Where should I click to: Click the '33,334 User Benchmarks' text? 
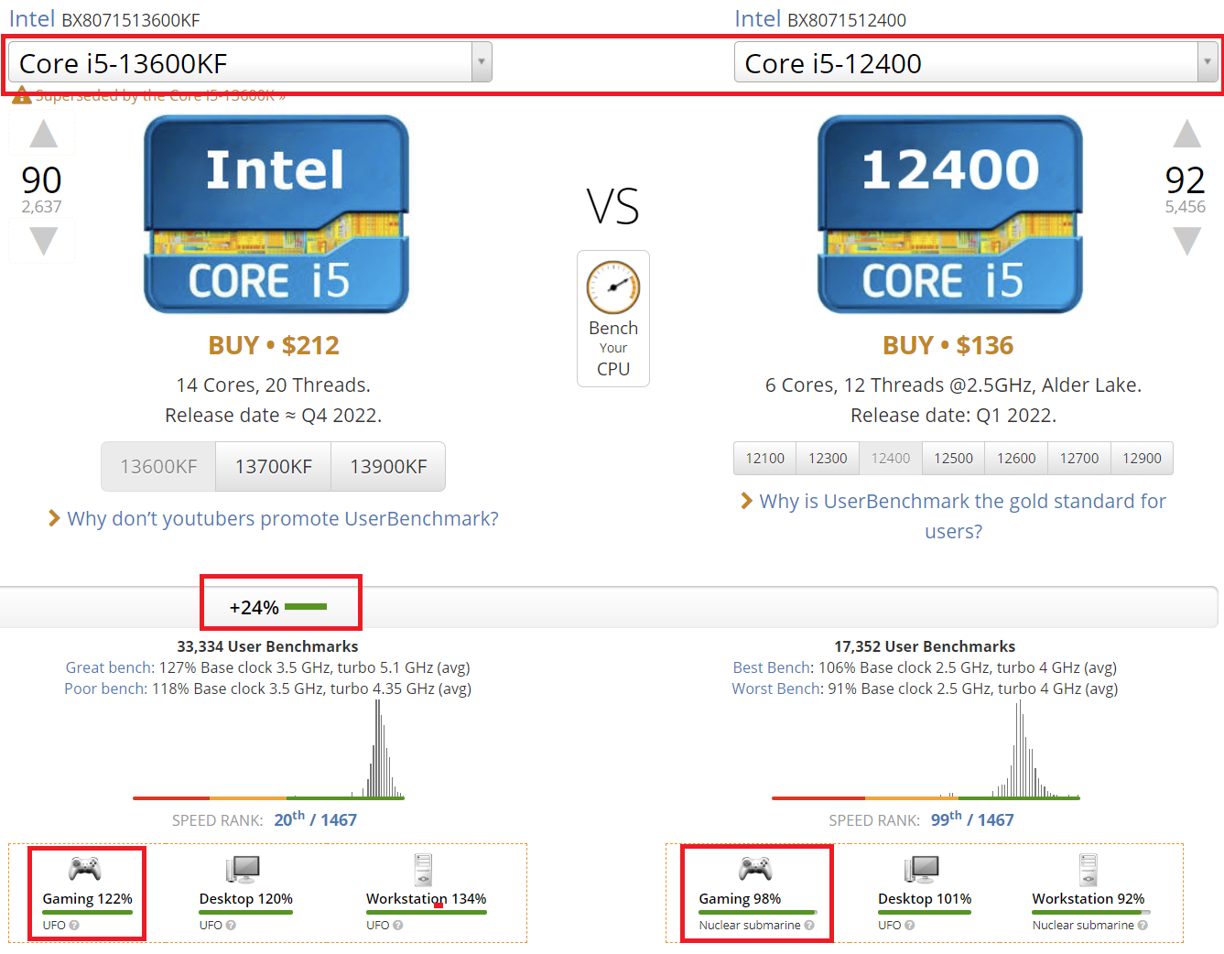(x=267, y=646)
